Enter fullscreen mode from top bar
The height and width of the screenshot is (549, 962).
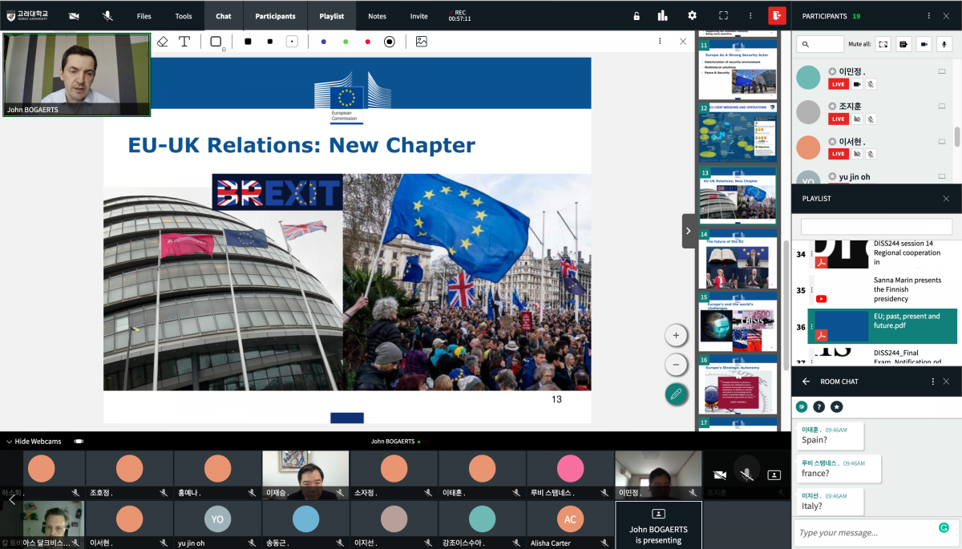[723, 15]
